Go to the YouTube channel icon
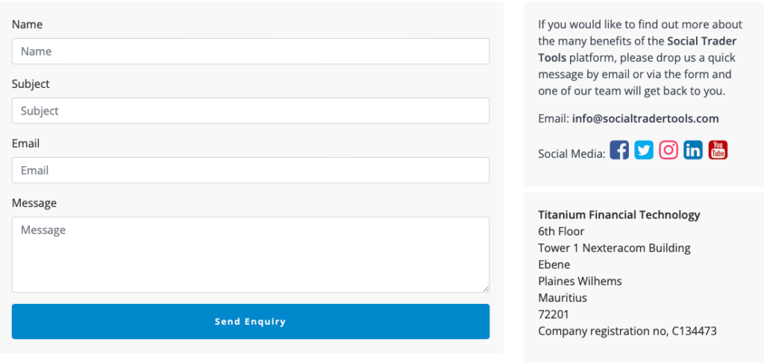The height and width of the screenshot is (362, 764). point(718,150)
